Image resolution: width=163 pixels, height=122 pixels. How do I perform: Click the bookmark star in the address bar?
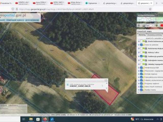point(150,9)
